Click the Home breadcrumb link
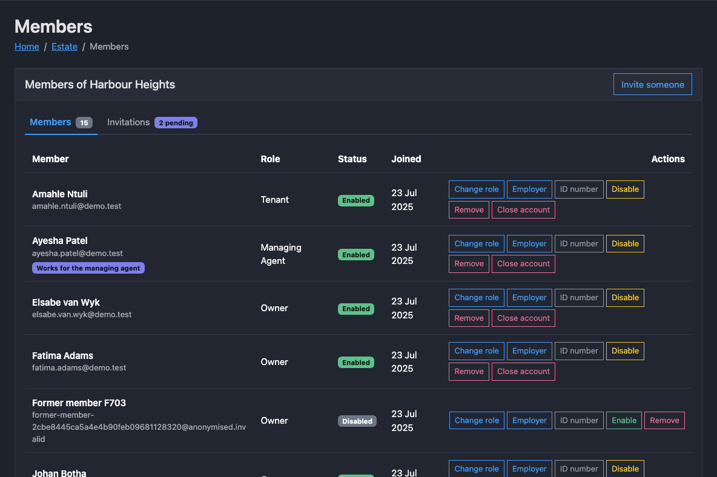This screenshot has width=717, height=477. (27, 47)
